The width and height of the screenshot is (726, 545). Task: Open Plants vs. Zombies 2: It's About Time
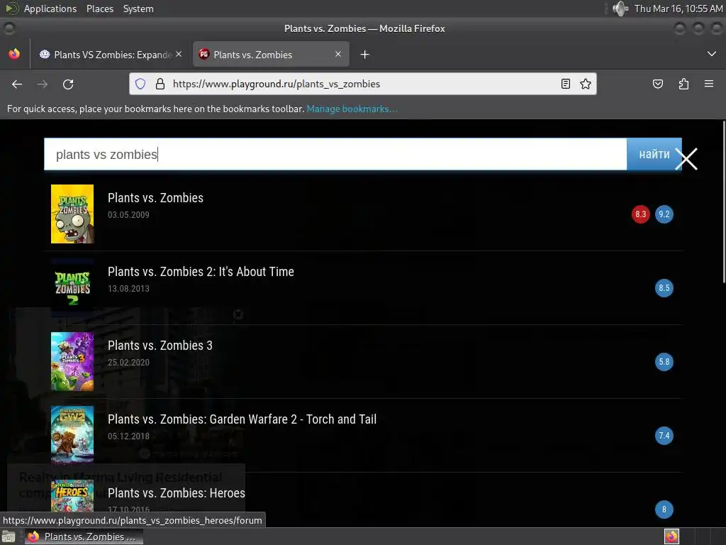click(x=201, y=272)
